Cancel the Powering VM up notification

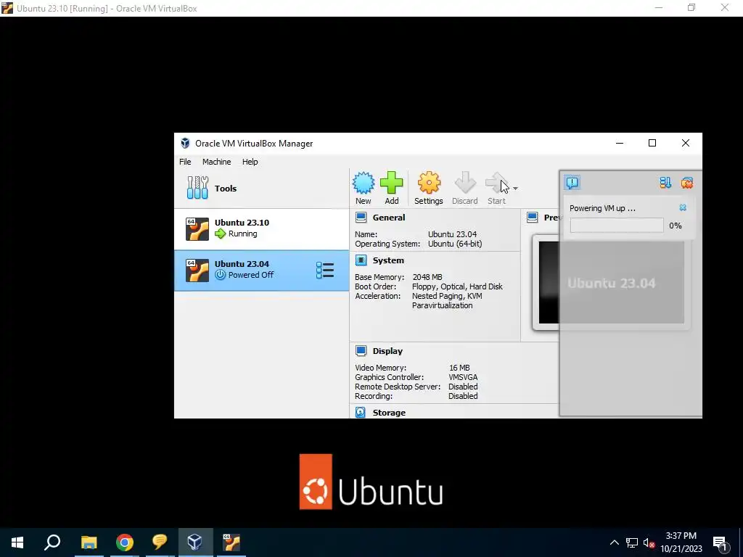pyautogui.click(x=683, y=207)
